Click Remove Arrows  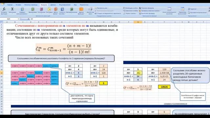130,13
